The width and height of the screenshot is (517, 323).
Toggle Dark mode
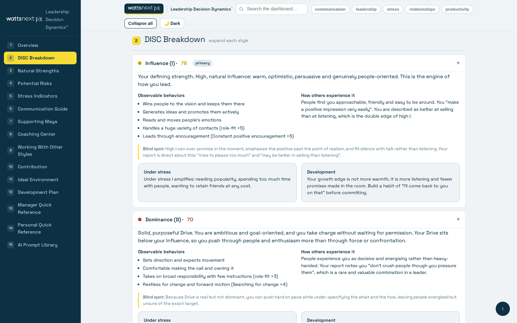pyautogui.click(x=172, y=23)
